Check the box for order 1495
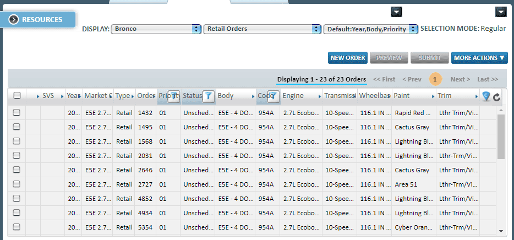The width and height of the screenshot is (514, 240). [x=17, y=127]
